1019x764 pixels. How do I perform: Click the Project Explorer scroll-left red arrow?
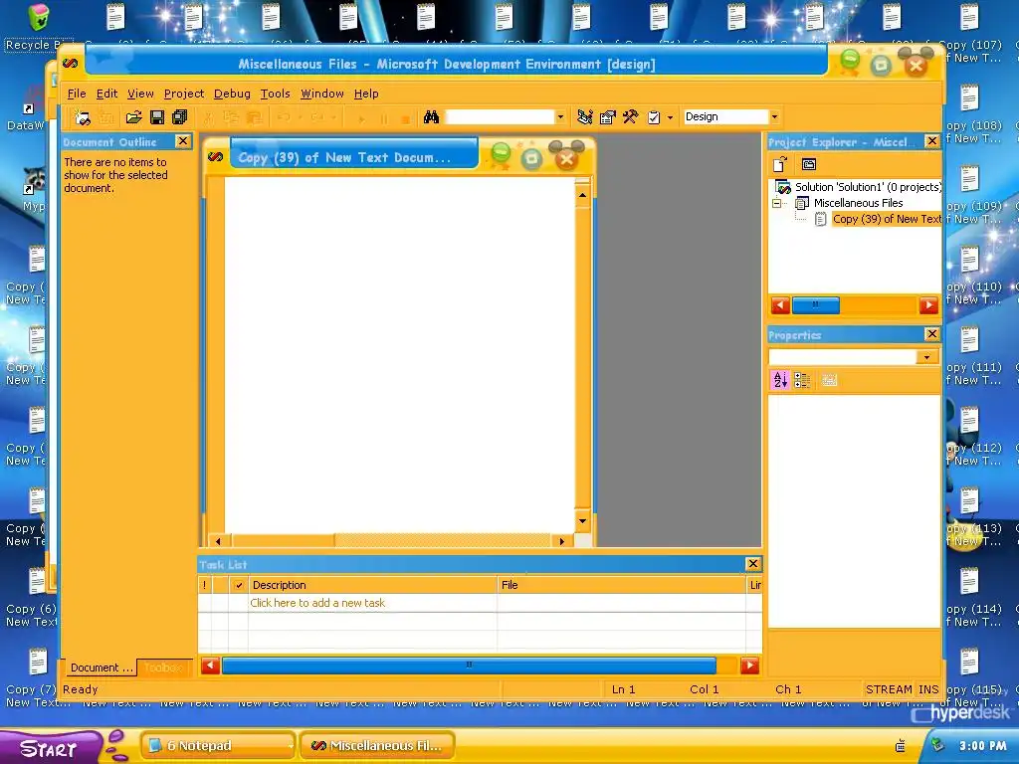pyautogui.click(x=780, y=304)
